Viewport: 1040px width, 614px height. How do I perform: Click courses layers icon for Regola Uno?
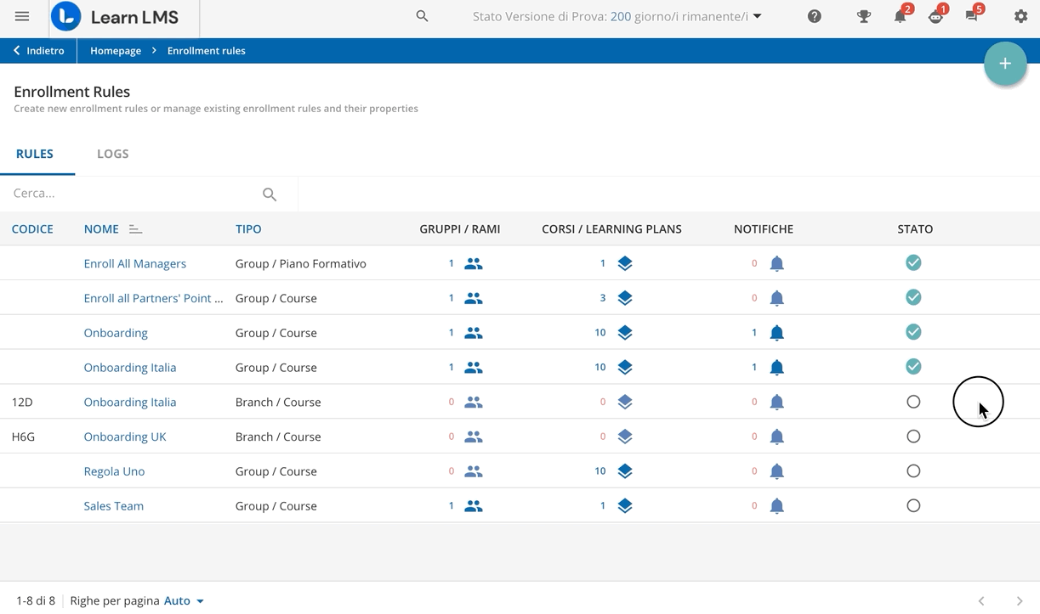tap(625, 471)
